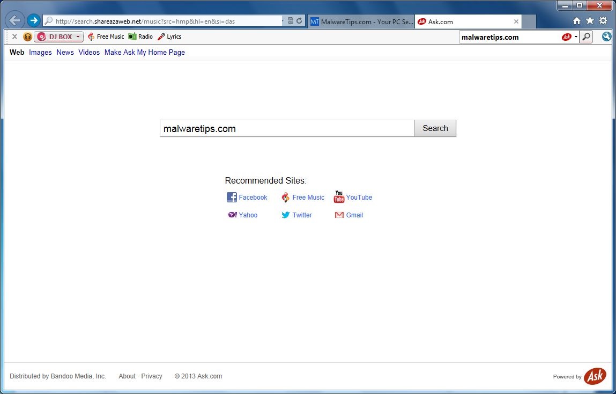
Task: Click the Facebook logo icon
Action: pos(232,198)
